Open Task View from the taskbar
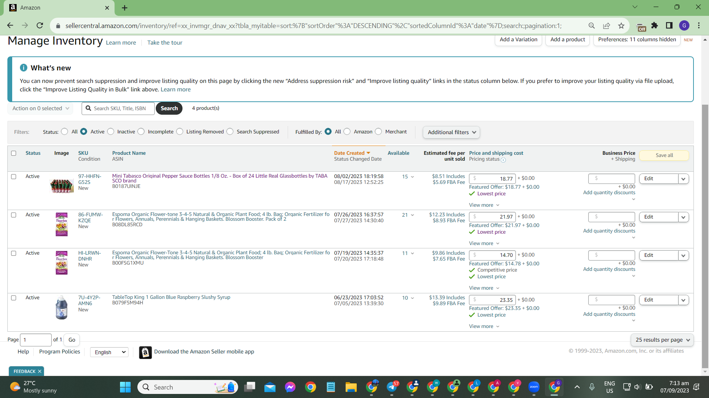Viewport: 709px width, 398px height. [x=250, y=387]
